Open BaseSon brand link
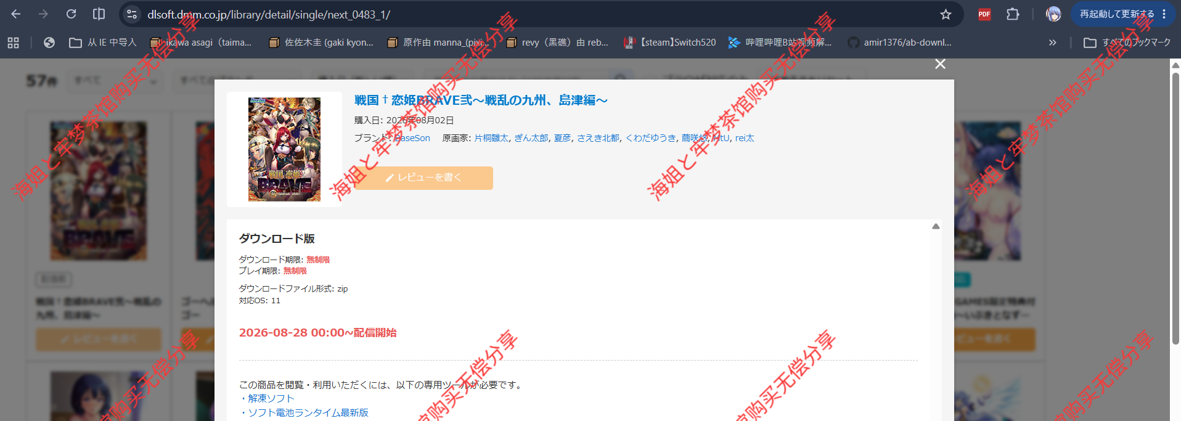The height and width of the screenshot is (421, 1181). pos(412,138)
